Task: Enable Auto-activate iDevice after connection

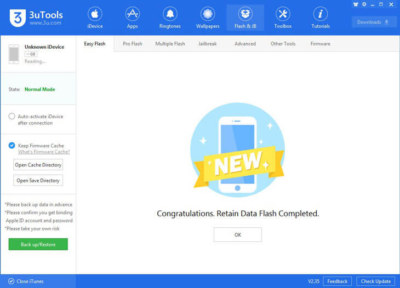Action: coord(12,117)
